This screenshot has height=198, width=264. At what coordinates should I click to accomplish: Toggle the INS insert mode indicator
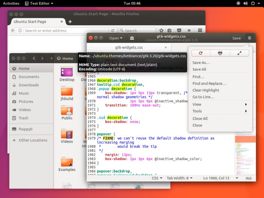pos(249,178)
